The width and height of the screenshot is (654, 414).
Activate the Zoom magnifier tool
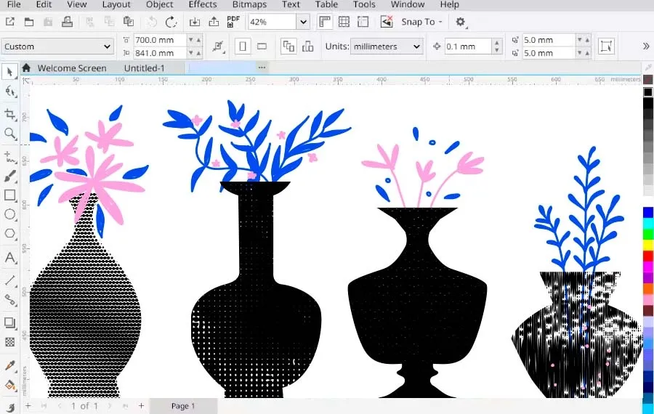click(10, 134)
